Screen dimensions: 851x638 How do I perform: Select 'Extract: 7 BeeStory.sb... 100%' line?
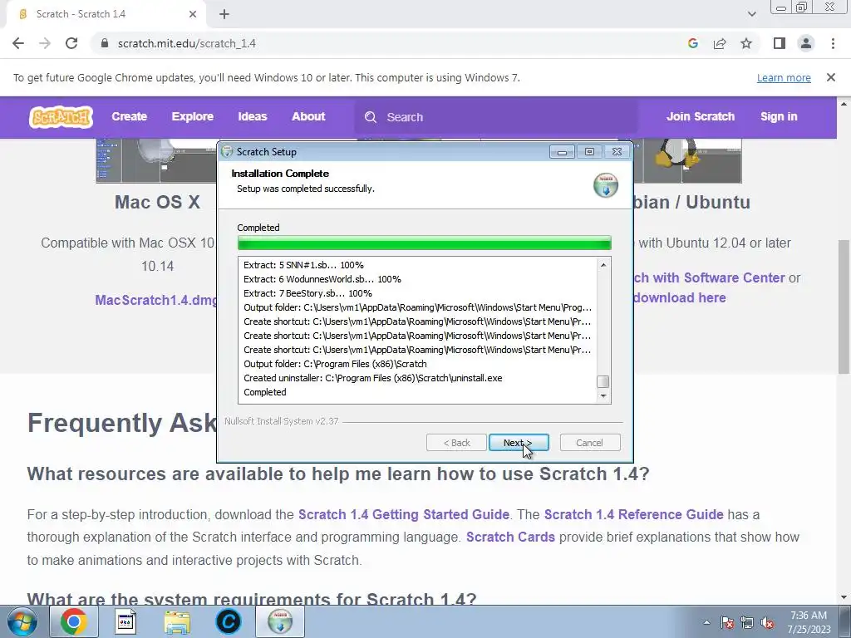click(x=307, y=293)
